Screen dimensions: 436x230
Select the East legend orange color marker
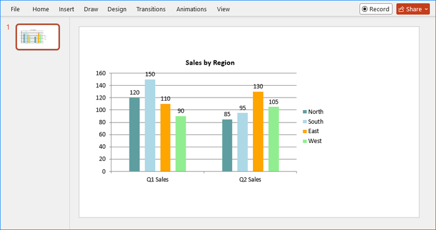(305, 131)
